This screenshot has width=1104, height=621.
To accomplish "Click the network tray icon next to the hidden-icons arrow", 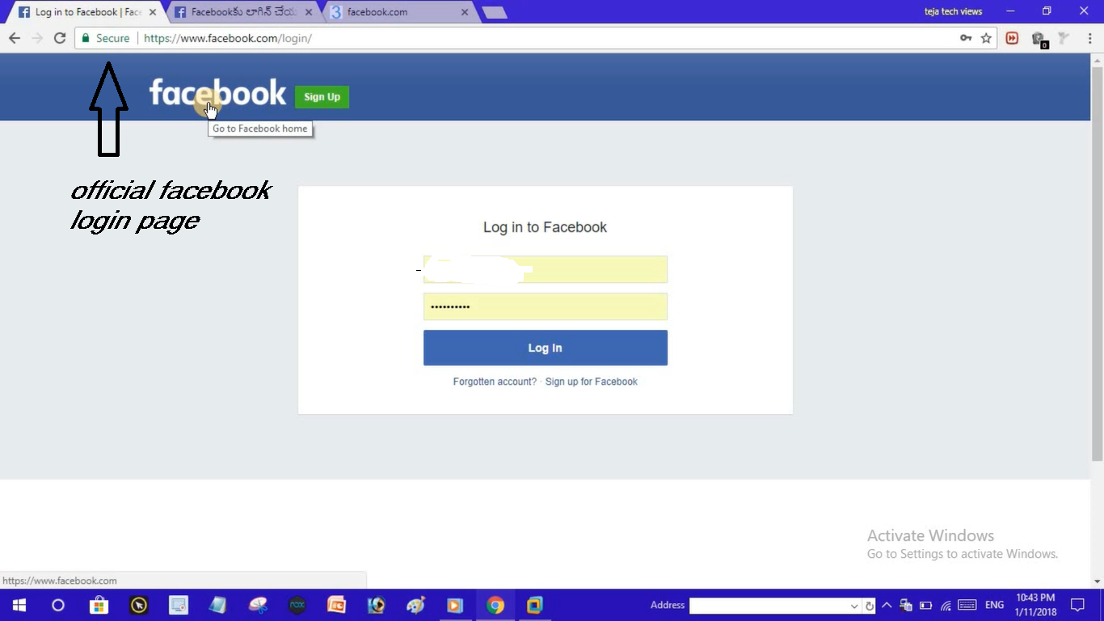I will point(906,606).
